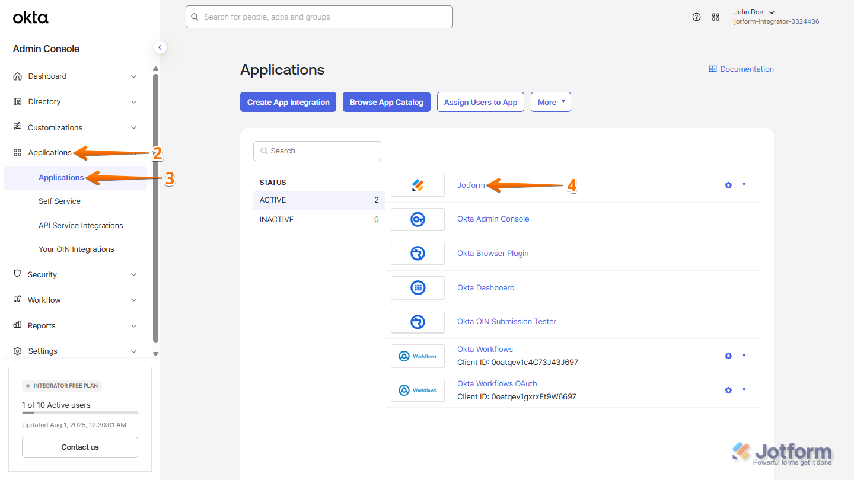Screen dimensions: 854x480
Task: Click the Okta Dashboard app logo
Action: (418, 288)
